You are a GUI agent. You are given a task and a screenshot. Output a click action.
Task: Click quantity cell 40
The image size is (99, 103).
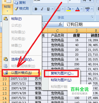pos(77,45)
